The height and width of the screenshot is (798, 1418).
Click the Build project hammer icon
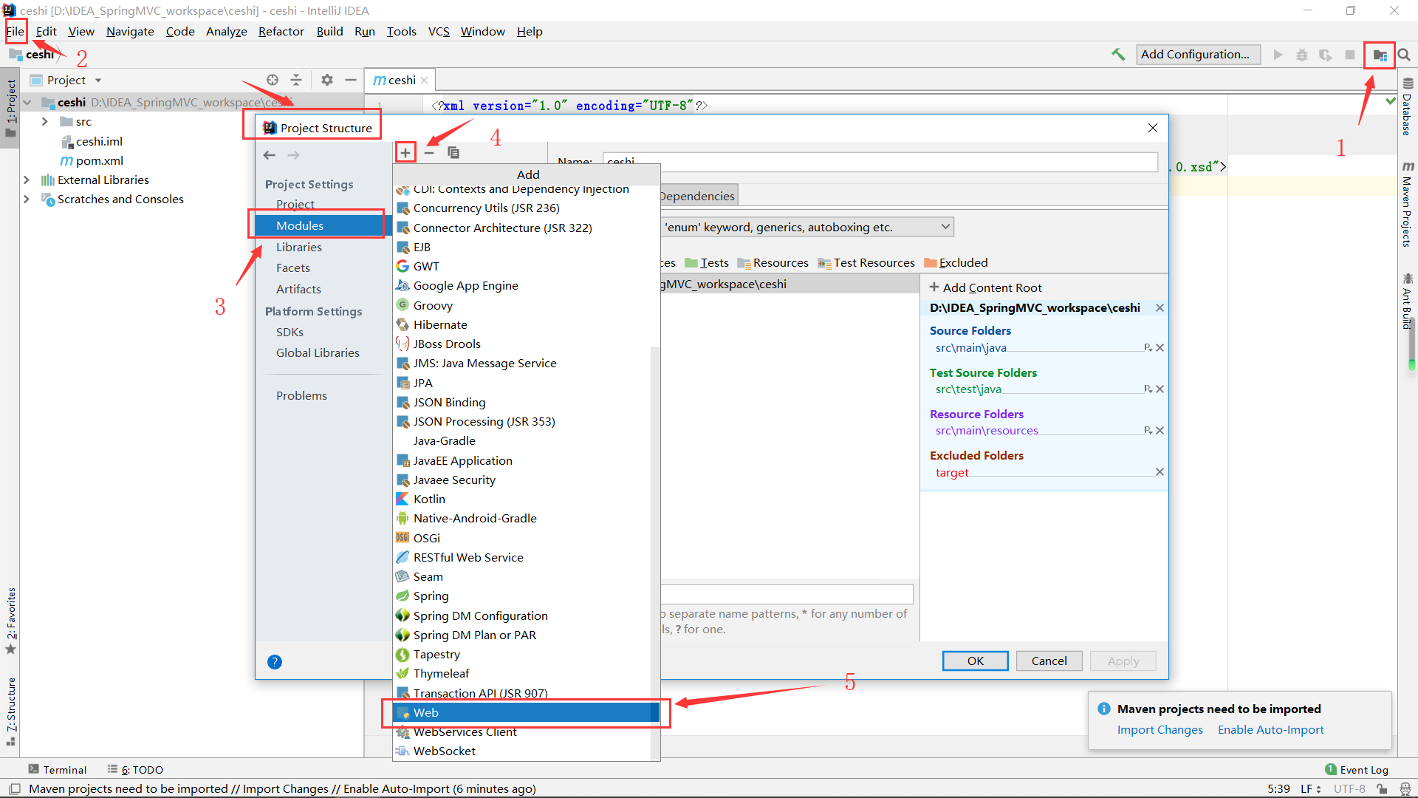1118,55
